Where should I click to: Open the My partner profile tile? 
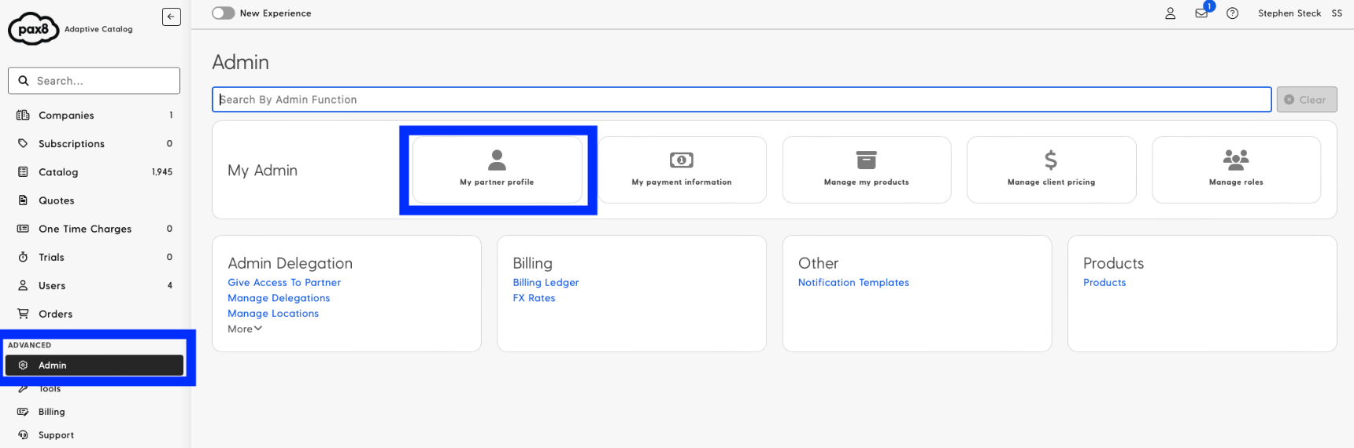(497, 170)
